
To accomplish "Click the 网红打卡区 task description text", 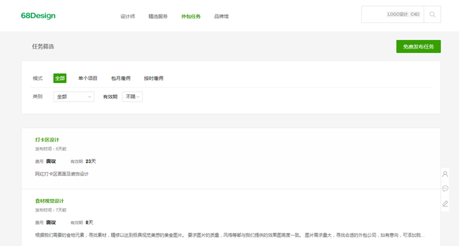I will click(x=62, y=174).
